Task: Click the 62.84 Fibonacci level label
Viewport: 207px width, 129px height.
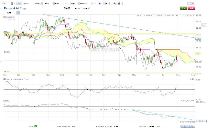Action: (x=198, y=54)
